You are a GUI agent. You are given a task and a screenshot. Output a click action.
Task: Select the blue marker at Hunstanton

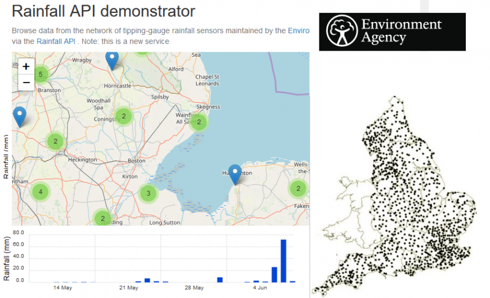(235, 175)
